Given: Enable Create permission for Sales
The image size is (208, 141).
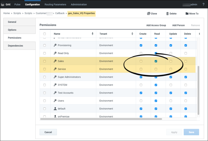Looking at the screenshot, I should tap(141, 61).
